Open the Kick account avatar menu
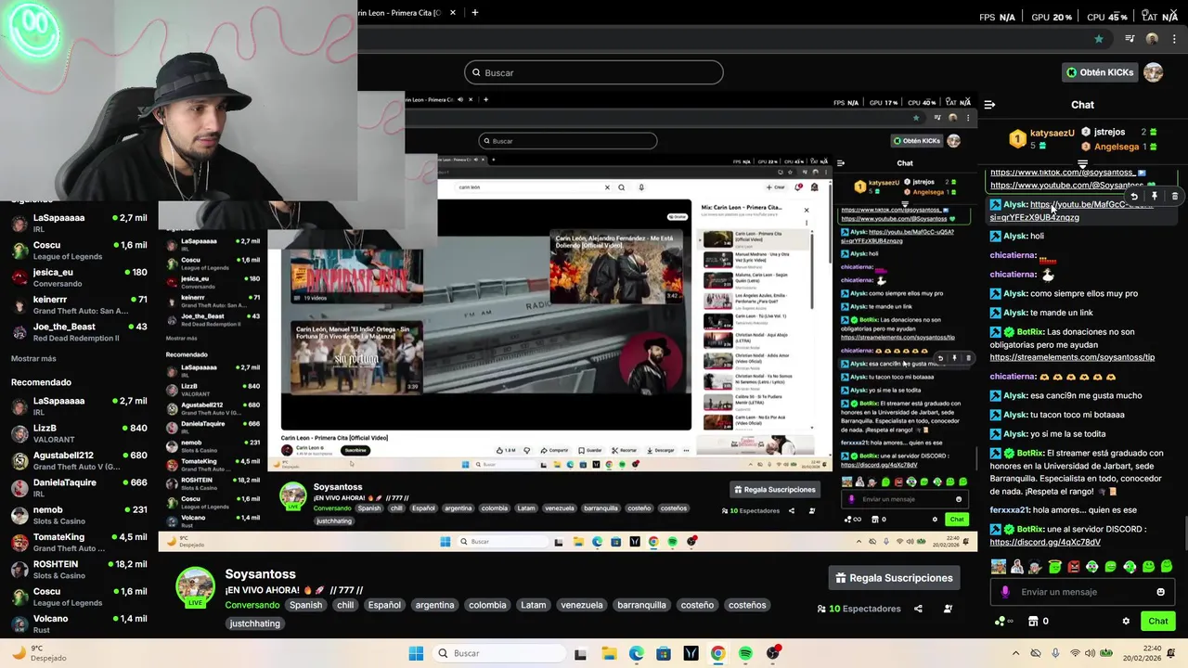This screenshot has height=668, width=1188. point(1154,72)
